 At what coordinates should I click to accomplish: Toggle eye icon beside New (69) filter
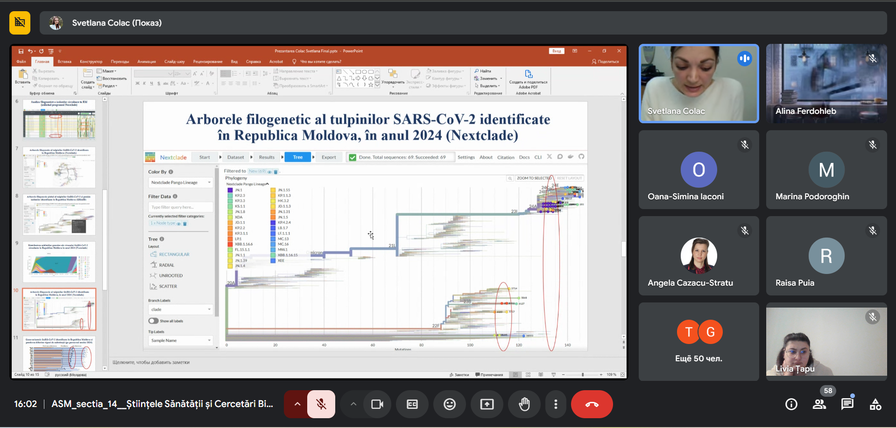coord(269,172)
